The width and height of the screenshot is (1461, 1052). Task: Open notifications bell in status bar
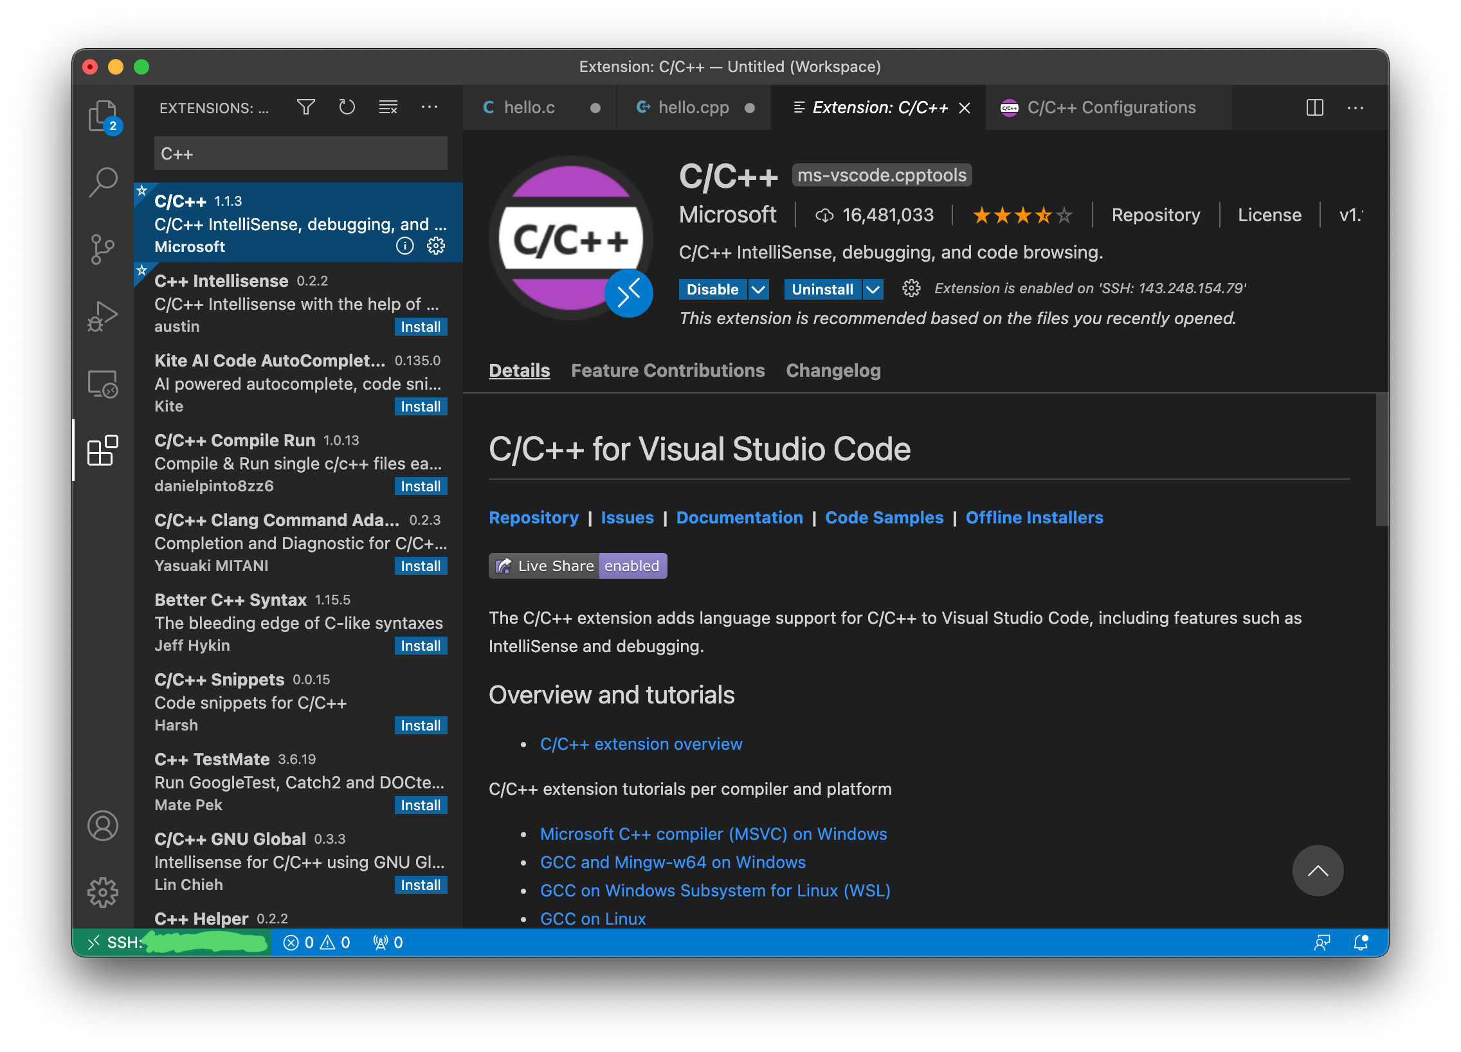[1361, 943]
